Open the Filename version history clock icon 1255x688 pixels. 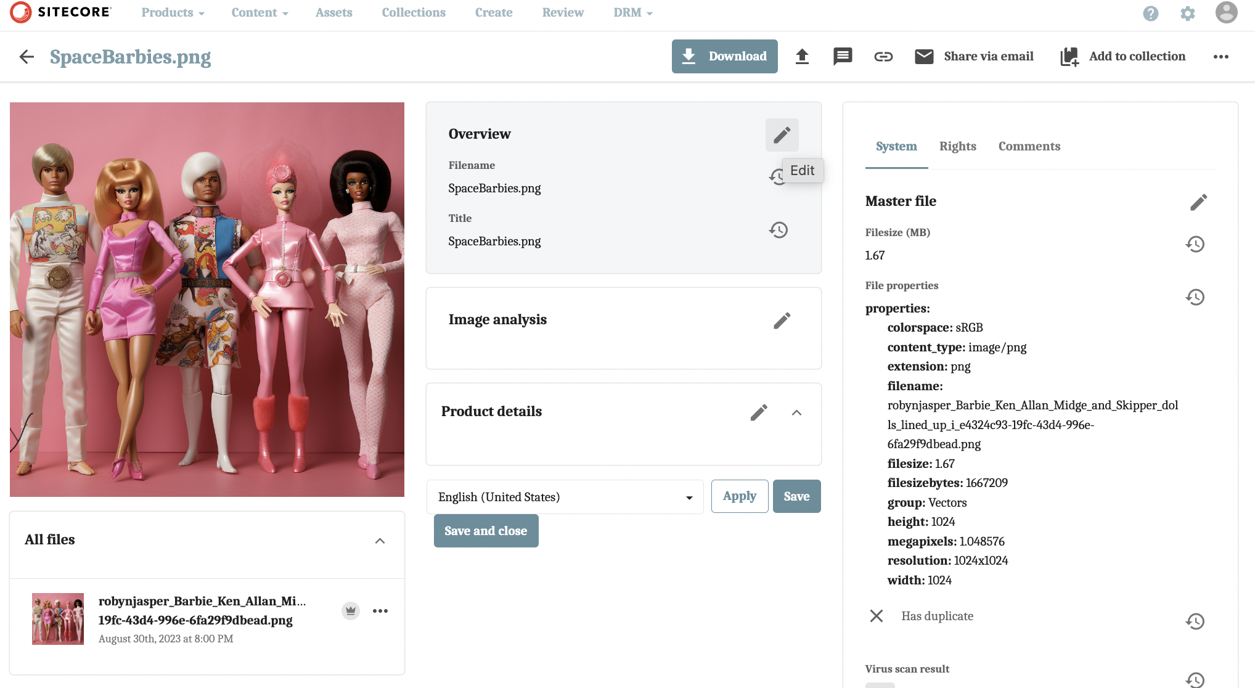[779, 177]
